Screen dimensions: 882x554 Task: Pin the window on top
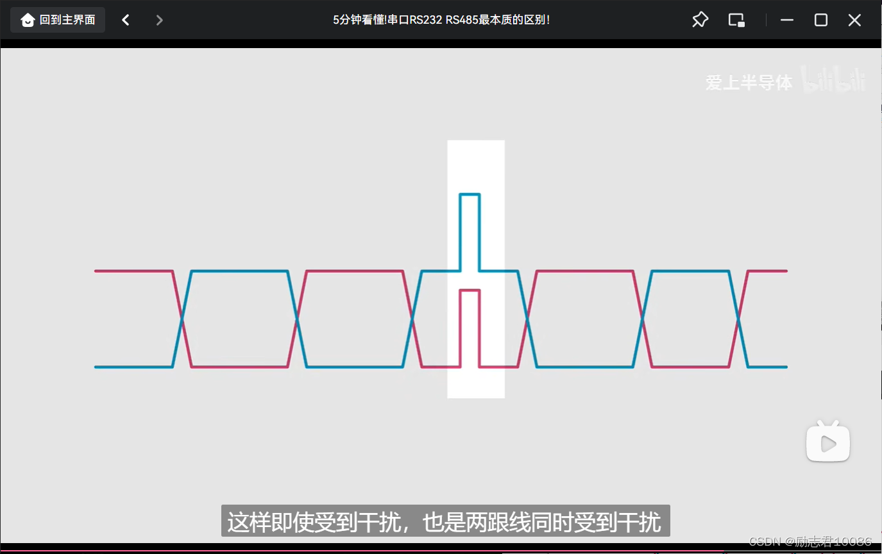[x=700, y=20]
